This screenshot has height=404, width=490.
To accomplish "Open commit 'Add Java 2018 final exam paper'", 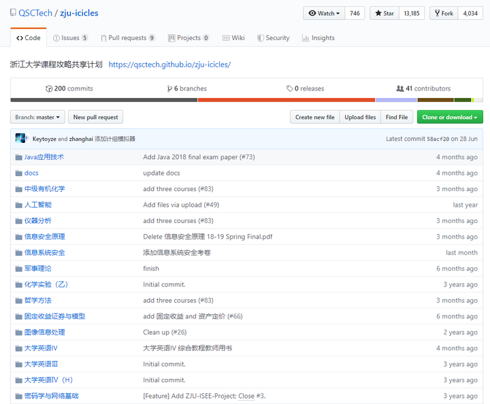I will [x=199, y=157].
